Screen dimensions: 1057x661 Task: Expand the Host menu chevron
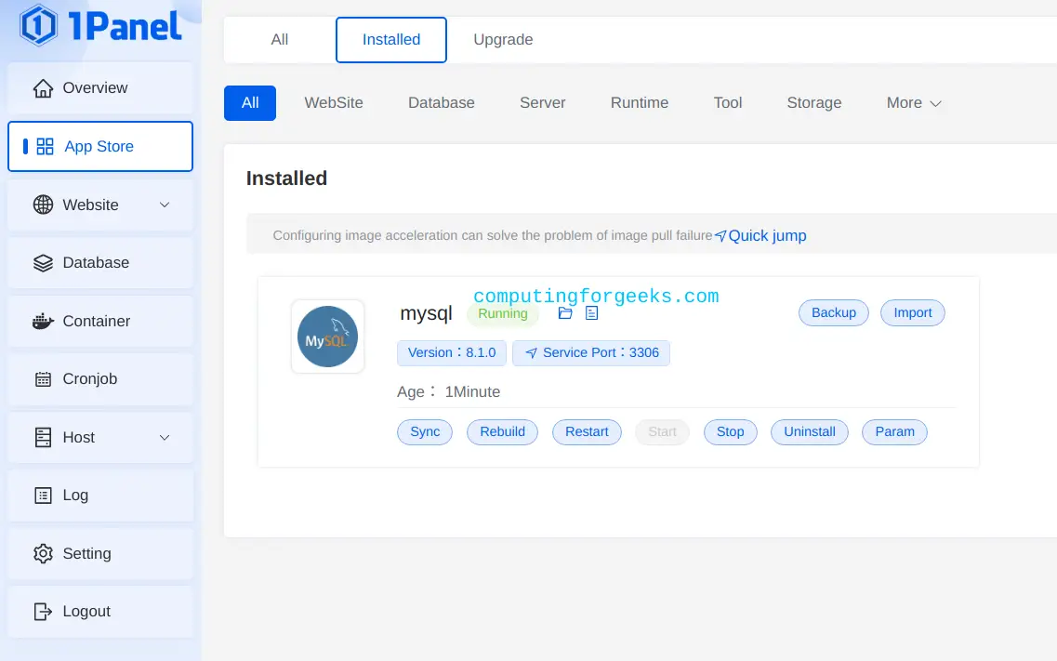click(165, 437)
